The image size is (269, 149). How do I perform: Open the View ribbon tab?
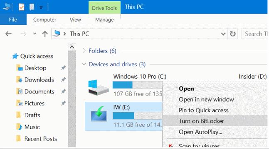75,19
